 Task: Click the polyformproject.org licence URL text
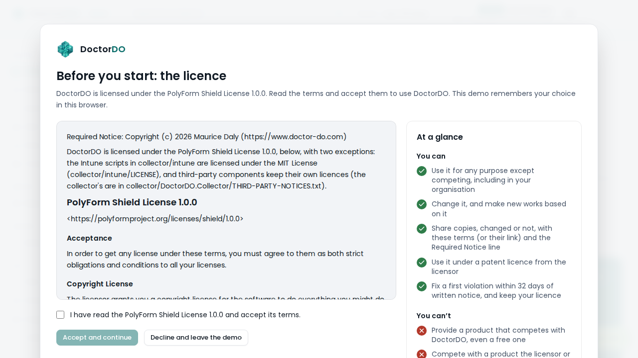coord(155,219)
